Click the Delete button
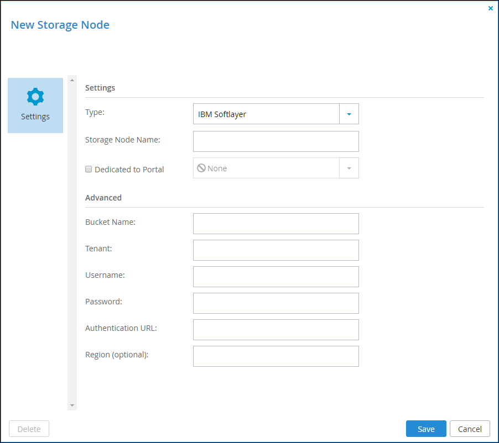This screenshot has height=443, width=499. pyautogui.click(x=29, y=429)
